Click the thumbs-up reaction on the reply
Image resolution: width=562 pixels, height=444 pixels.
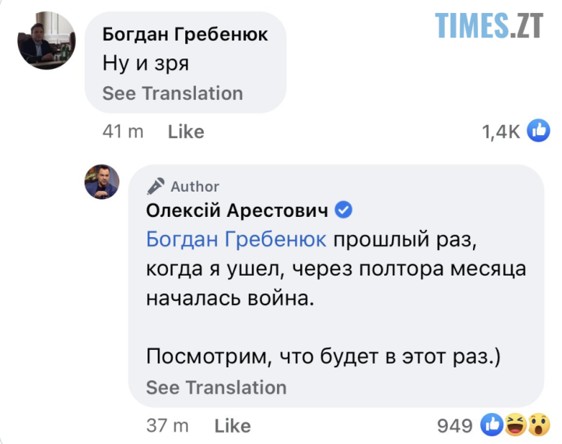pos(493,424)
